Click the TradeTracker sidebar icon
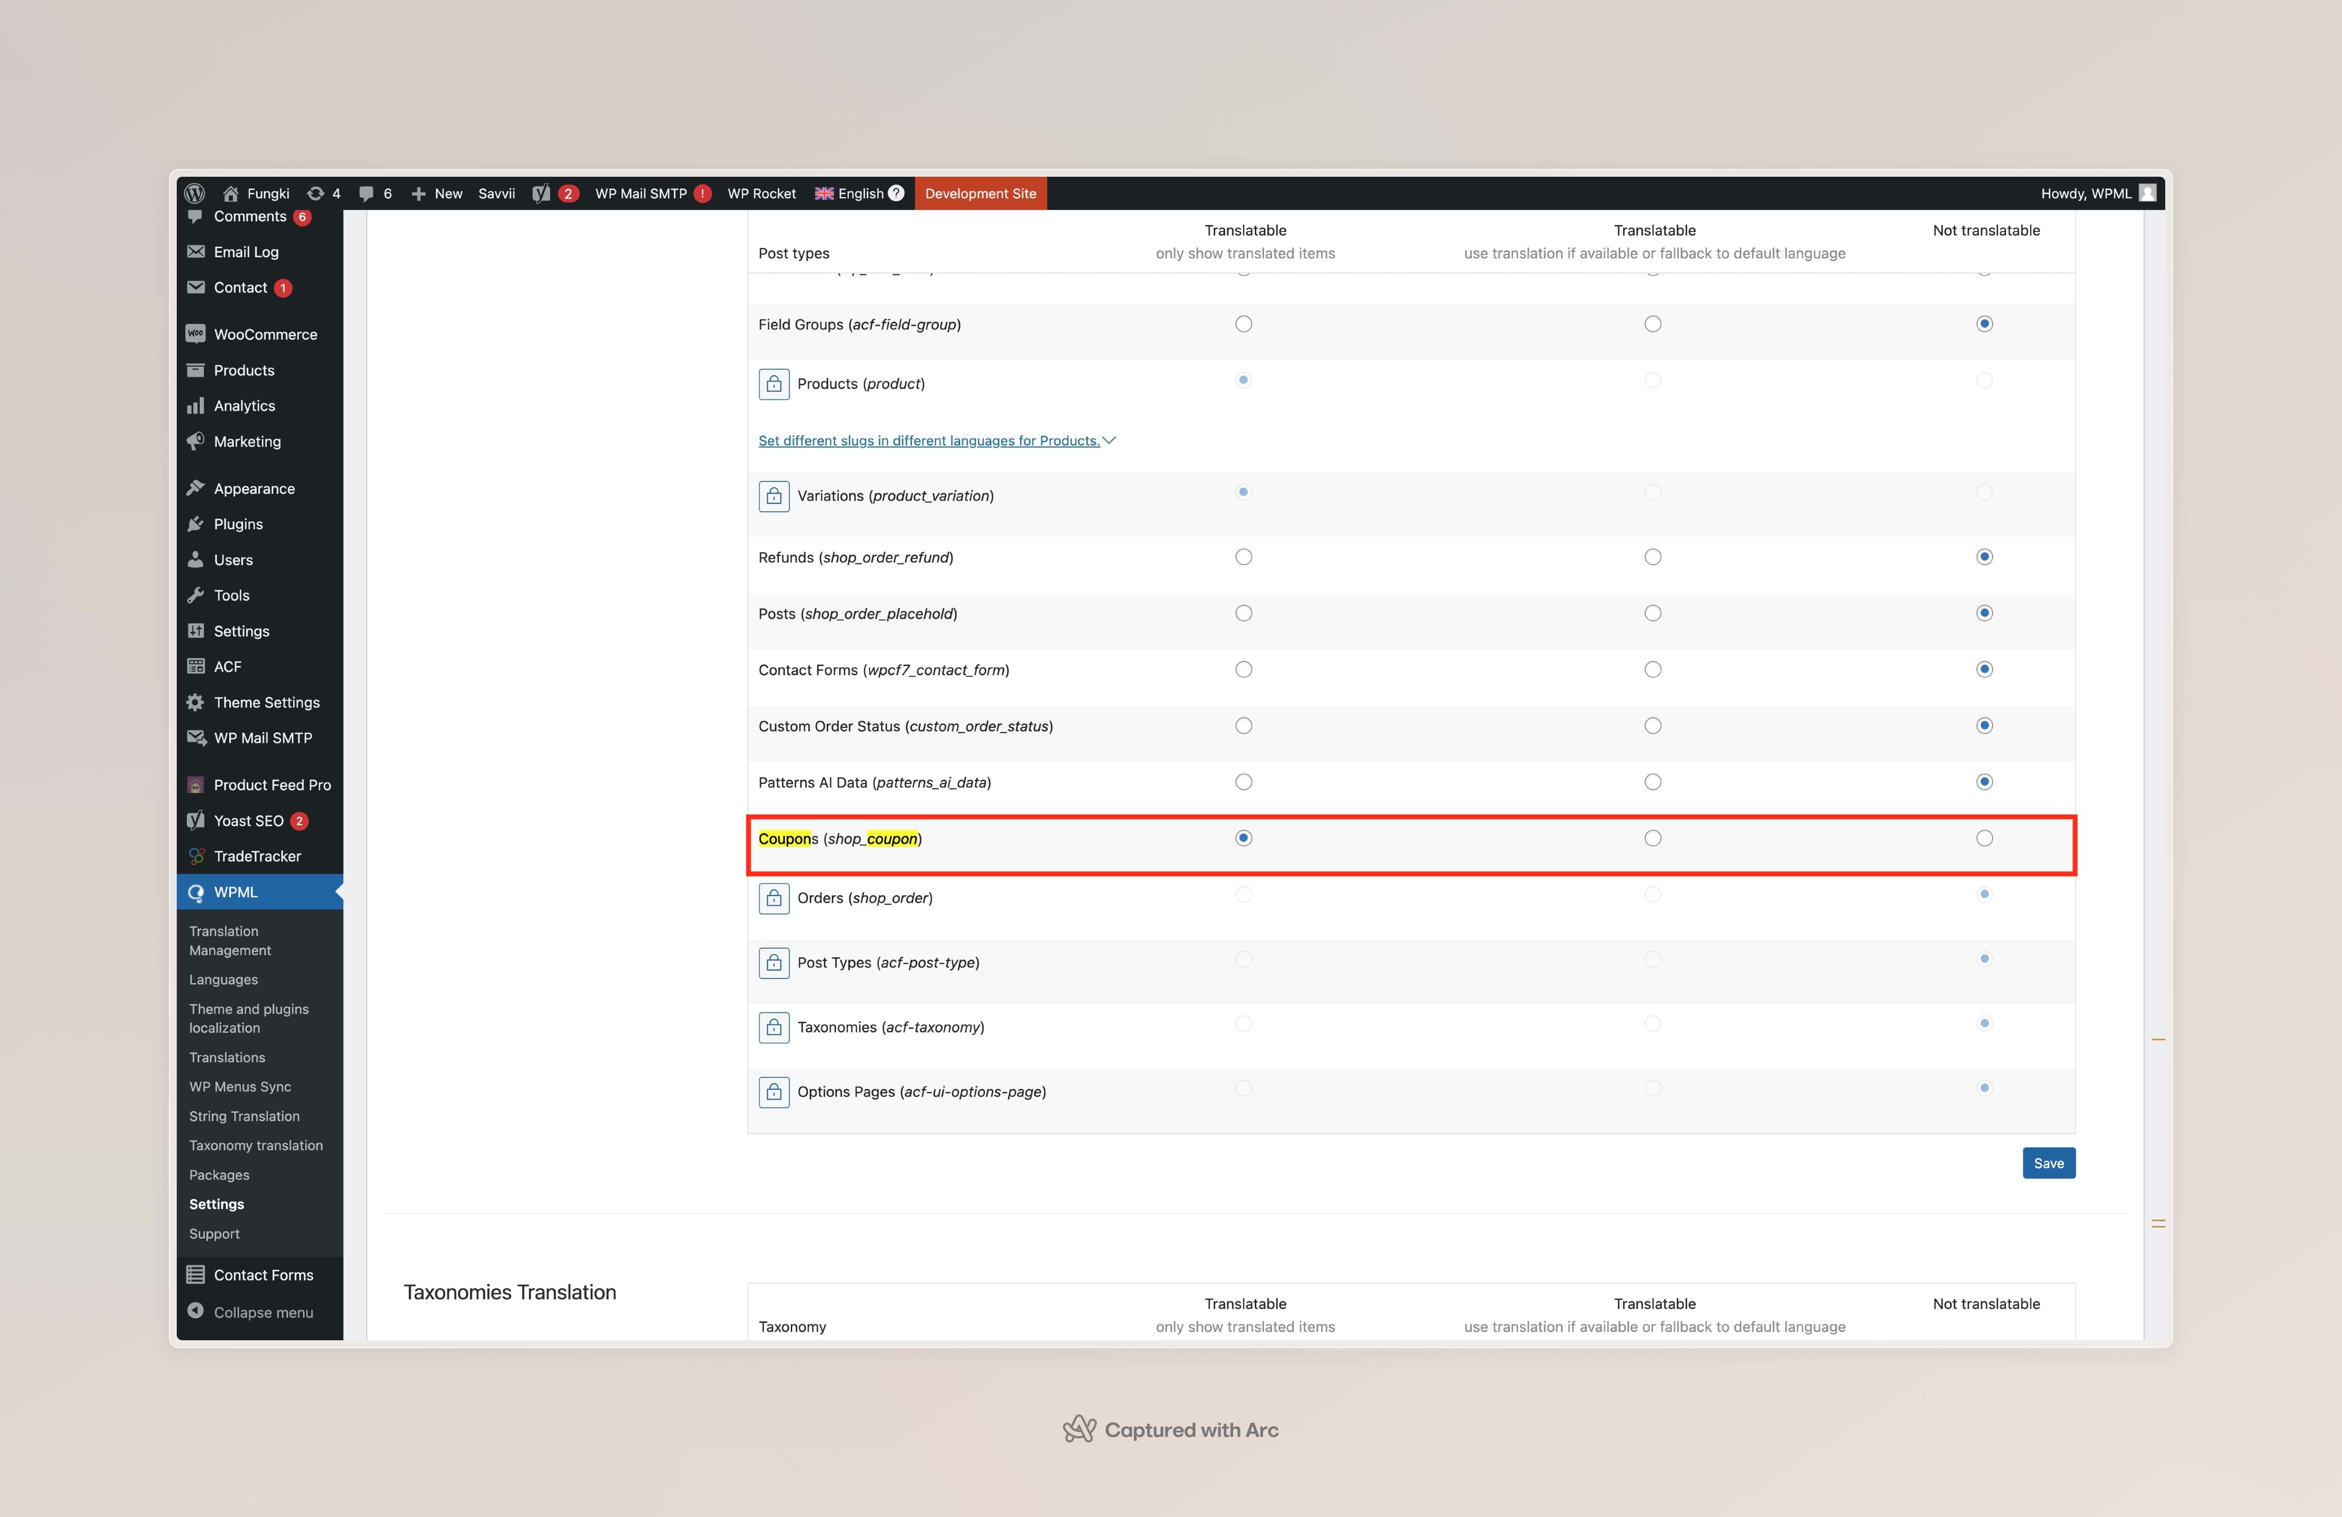Screen dimensions: 2342x1517 [196, 856]
